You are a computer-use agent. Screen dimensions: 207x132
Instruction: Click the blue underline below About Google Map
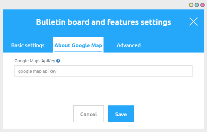pos(78,51)
